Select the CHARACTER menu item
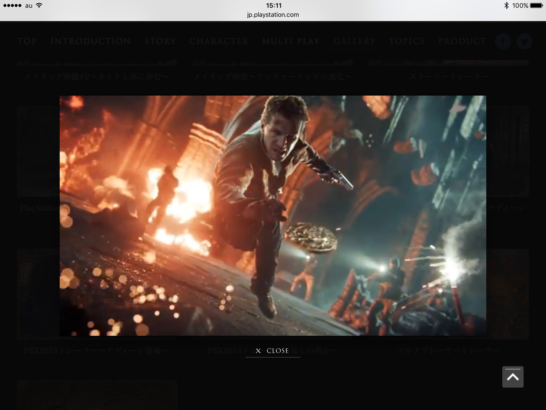The height and width of the screenshot is (410, 546). 219,41
